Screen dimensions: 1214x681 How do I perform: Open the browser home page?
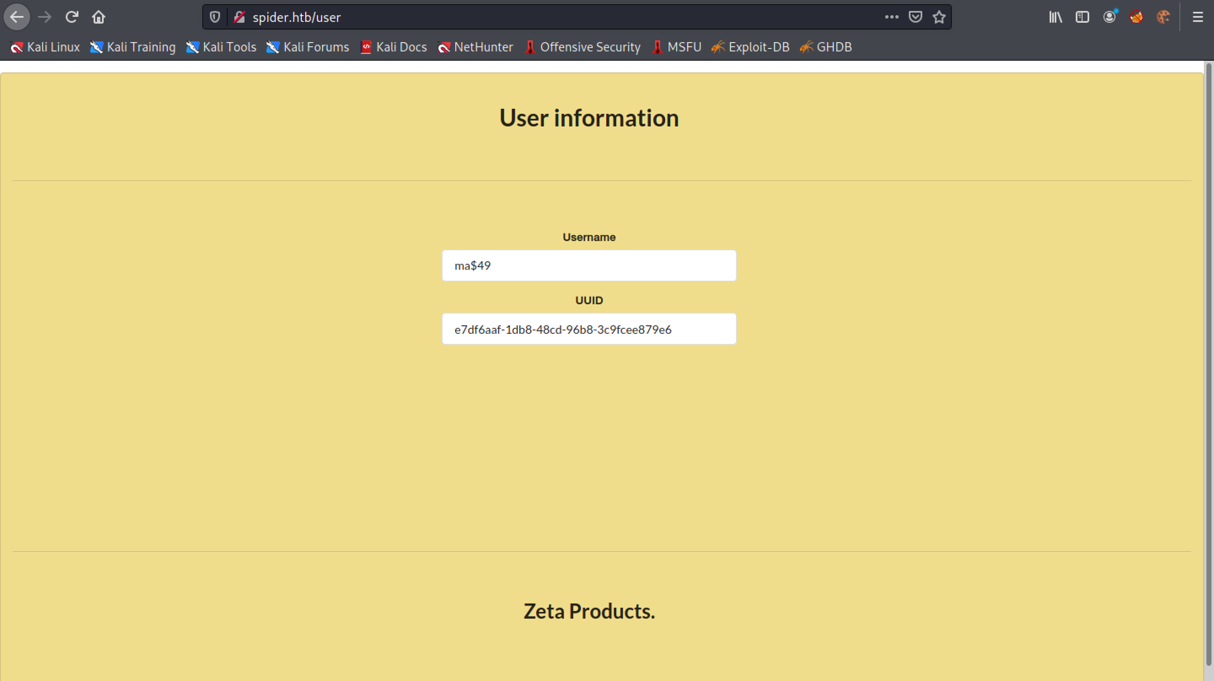click(x=99, y=17)
